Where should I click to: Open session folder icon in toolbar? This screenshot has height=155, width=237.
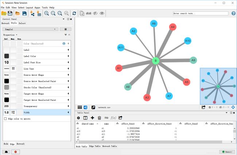[4, 13]
